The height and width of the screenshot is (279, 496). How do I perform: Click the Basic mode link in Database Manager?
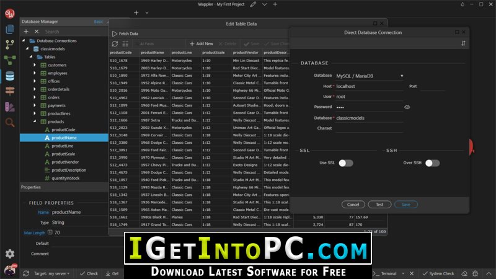[99, 22]
